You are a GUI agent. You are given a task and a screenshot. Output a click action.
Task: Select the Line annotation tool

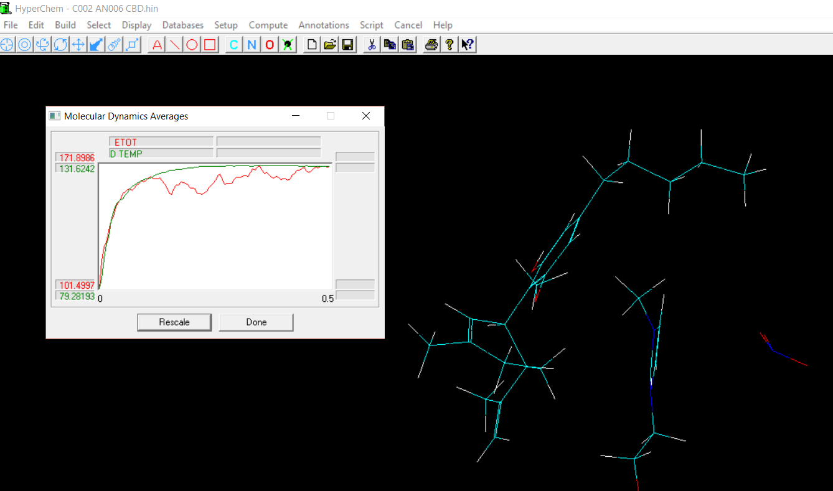click(x=175, y=45)
